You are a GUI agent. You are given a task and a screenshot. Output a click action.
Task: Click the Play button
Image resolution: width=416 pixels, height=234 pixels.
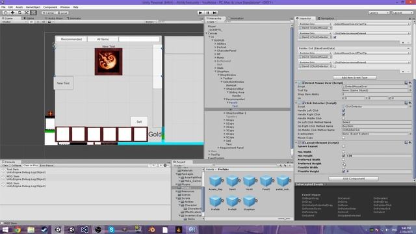click(x=200, y=13)
